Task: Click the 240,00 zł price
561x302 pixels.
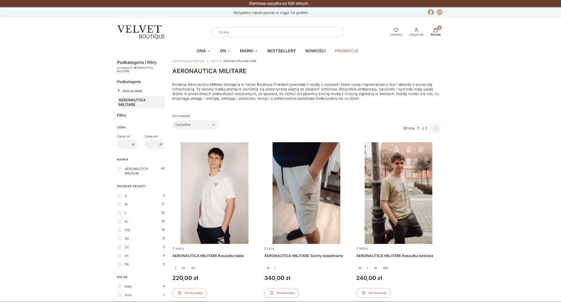Action: [x=369, y=278]
